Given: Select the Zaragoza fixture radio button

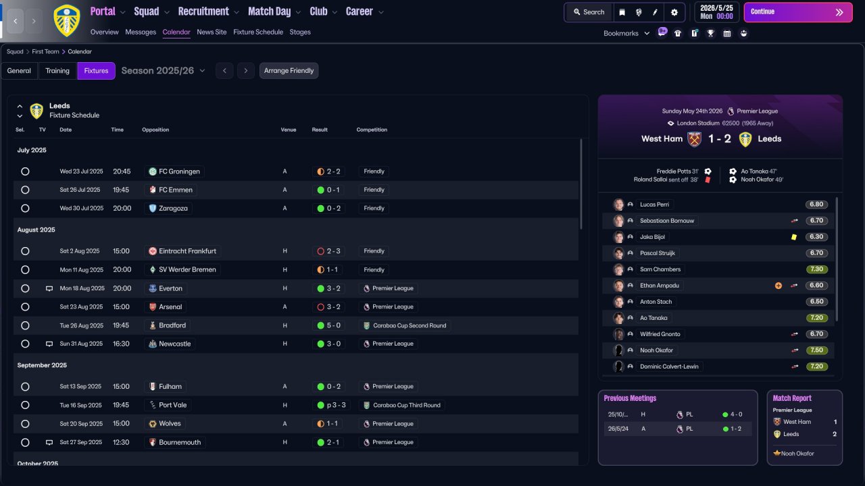Looking at the screenshot, I should (x=25, y=209).
